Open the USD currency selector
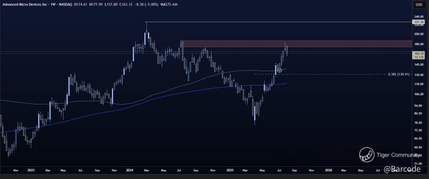This screenshot has width=429, height=179. [x=419, y=4]
